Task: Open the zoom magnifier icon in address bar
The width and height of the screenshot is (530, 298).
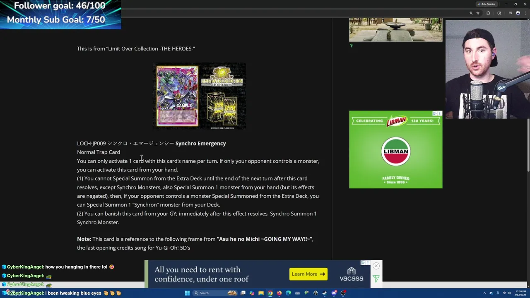Action: (471, 13)
